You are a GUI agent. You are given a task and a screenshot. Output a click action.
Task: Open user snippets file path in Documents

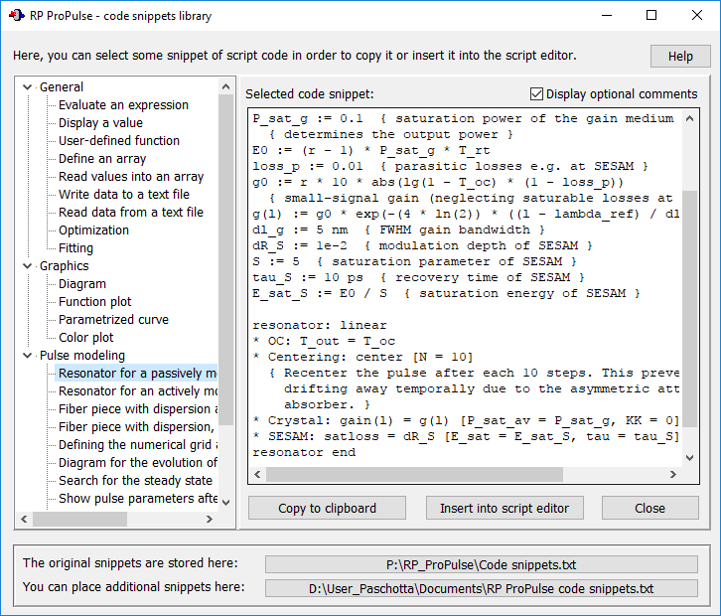pyautogui.click(x=481, y=588)
